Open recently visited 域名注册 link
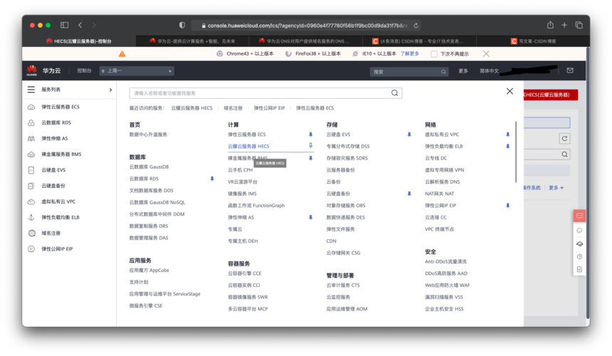The width and height of the screenshot is (612, 356). tap(233, 108)
